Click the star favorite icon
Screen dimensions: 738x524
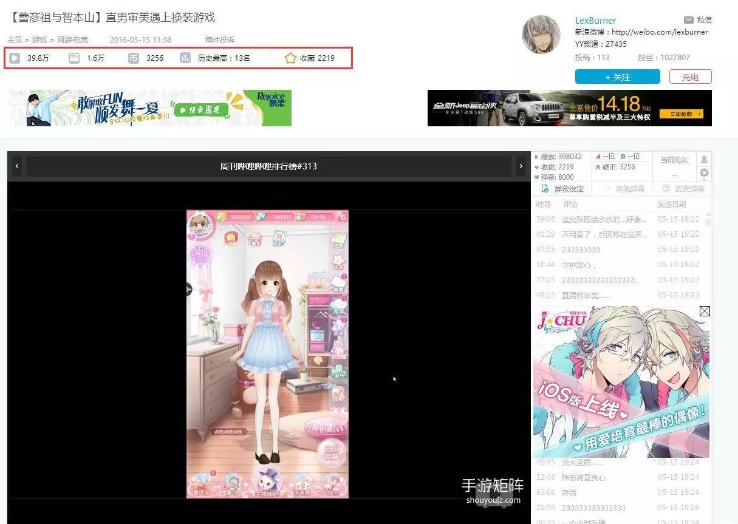290,58
